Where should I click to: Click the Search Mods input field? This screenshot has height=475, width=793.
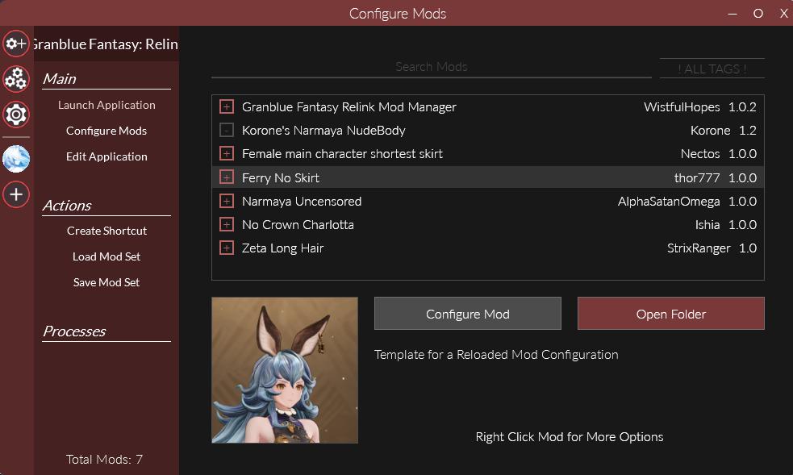432,67
